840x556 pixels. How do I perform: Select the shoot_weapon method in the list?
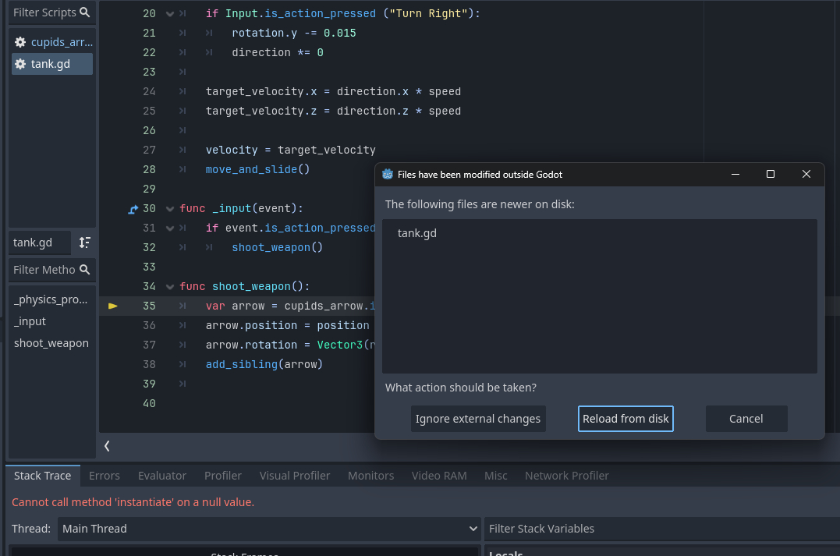pos(51,343)
